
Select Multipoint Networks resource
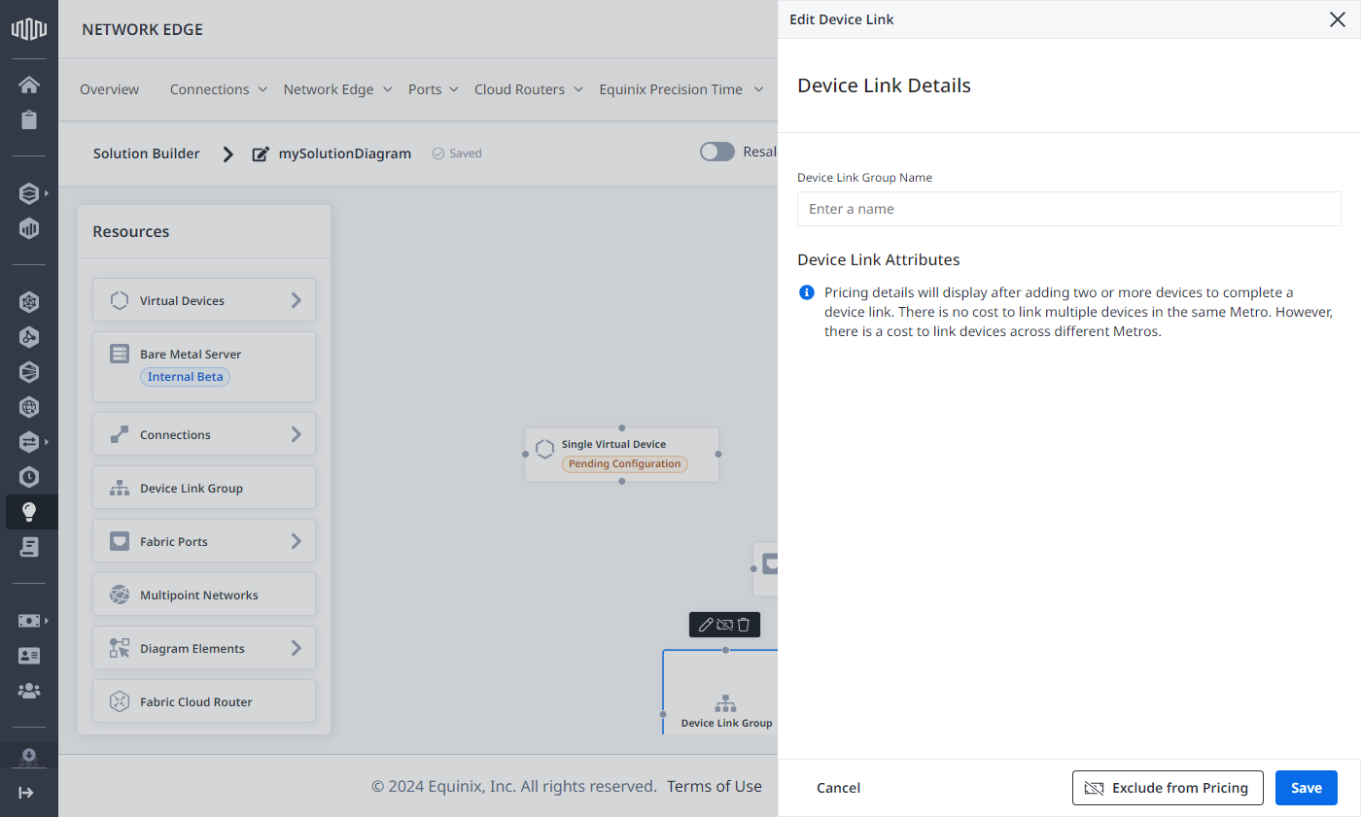pyautogui.click(x=204, y=595)
